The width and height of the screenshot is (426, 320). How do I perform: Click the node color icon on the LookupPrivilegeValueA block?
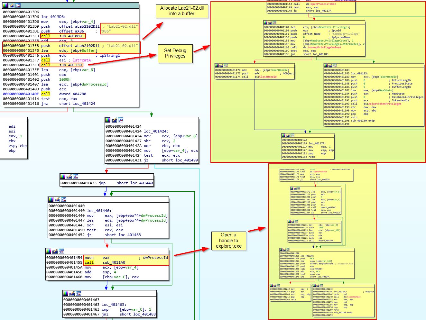point(265,23)
